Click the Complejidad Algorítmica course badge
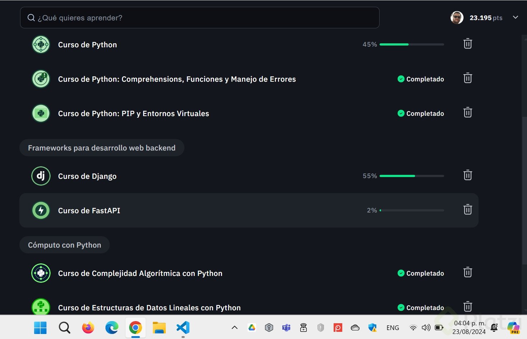Viewport: 527px width, 339px height. pyautogui.click(x=41, y=273)
